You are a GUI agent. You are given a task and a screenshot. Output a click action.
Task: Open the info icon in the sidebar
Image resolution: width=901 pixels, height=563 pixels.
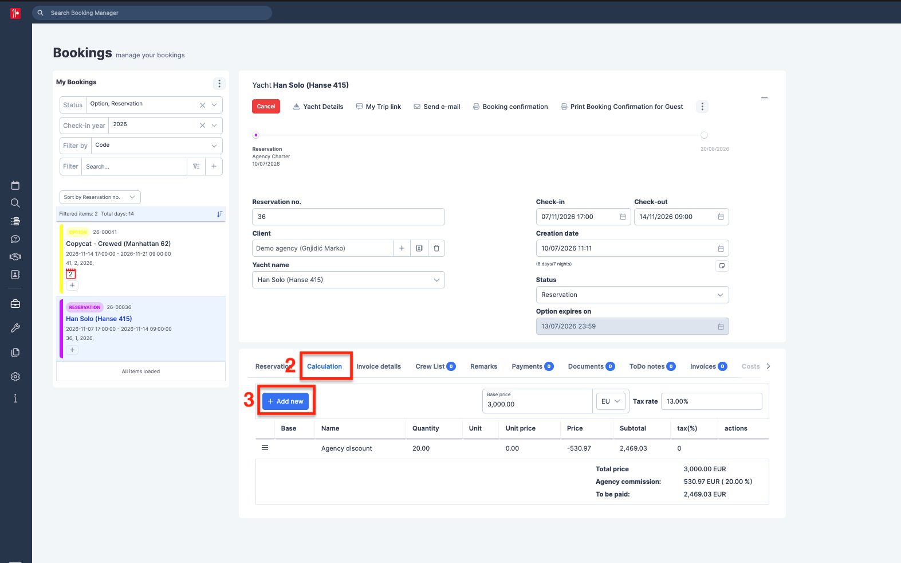point(15,398)
